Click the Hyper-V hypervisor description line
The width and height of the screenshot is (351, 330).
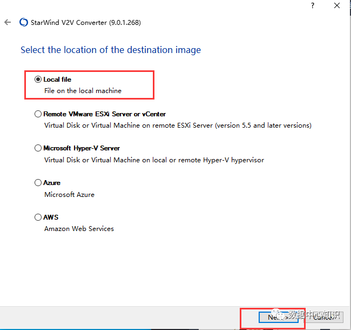pyautogui.click(x=154, y=160)
